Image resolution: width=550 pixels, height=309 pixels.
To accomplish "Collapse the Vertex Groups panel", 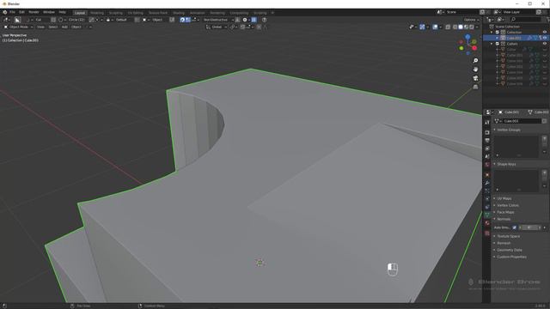I will click(509, 130).
